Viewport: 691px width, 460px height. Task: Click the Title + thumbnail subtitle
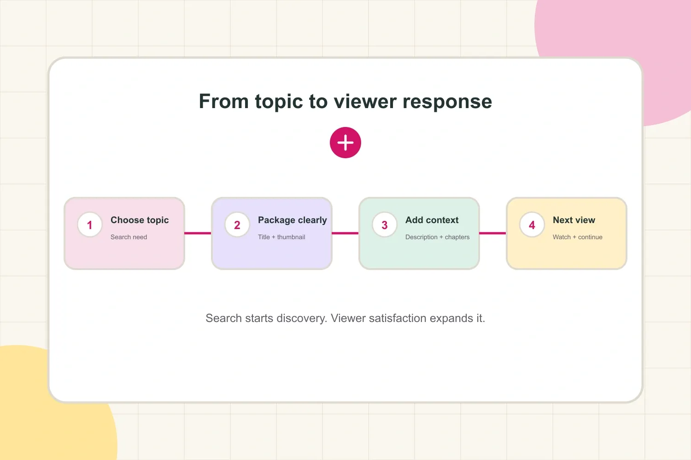(281, 237)
